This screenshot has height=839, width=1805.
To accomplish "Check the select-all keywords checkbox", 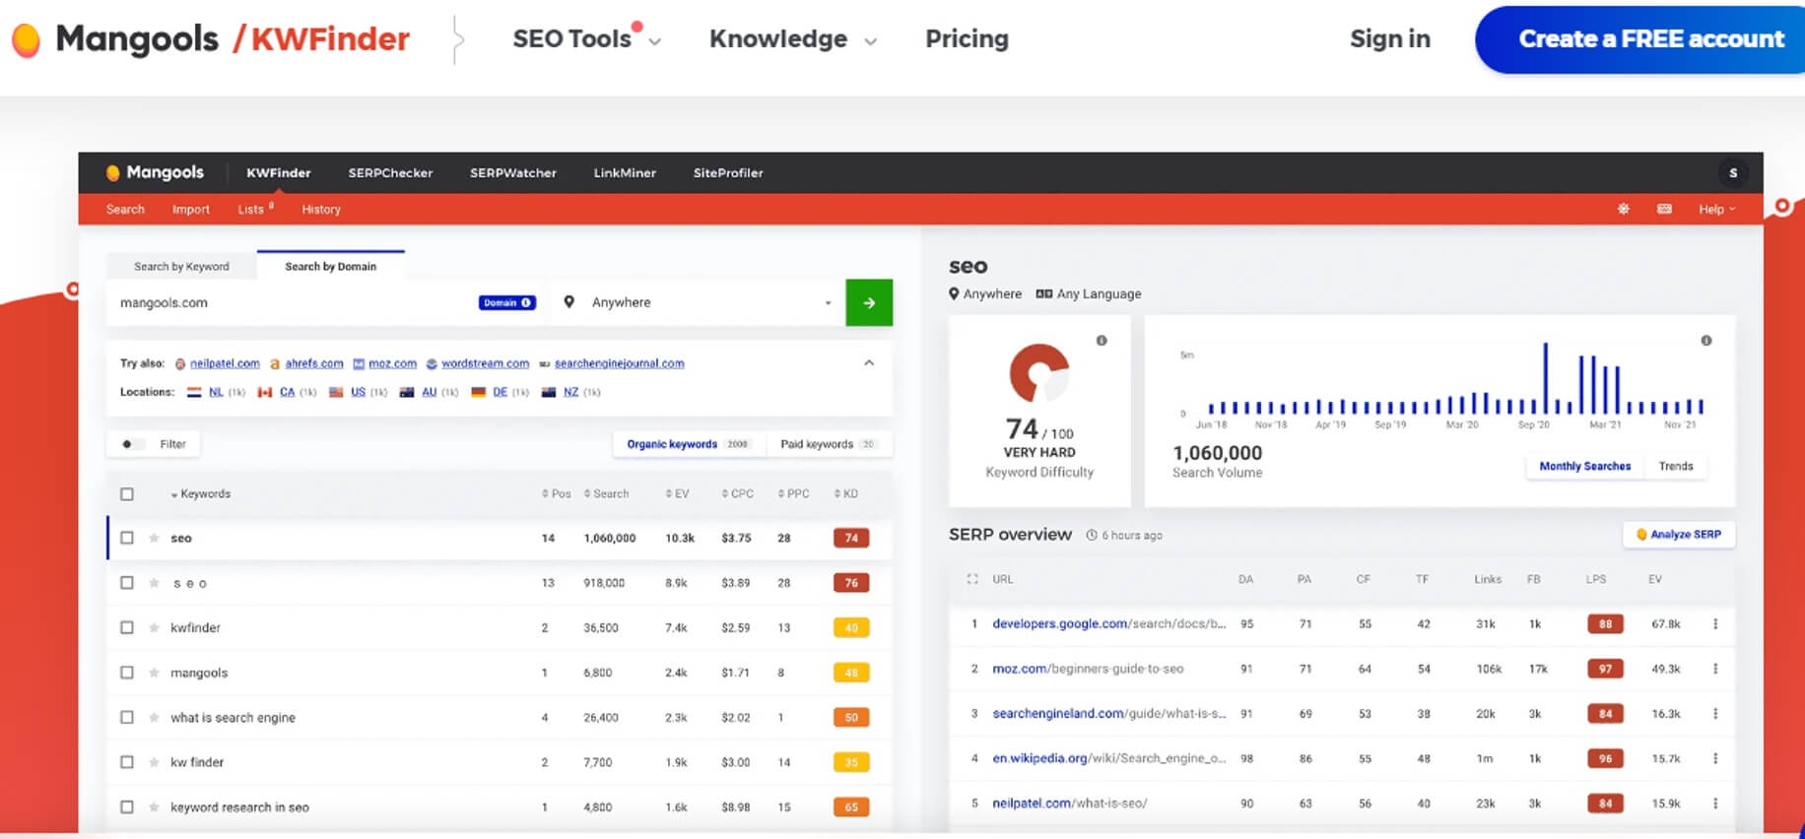I will 127,494.
